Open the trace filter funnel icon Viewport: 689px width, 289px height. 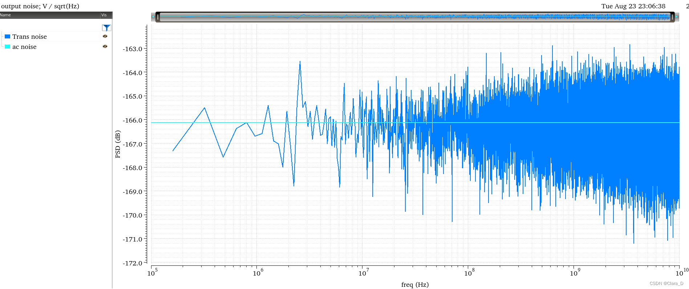pos(106,28)
